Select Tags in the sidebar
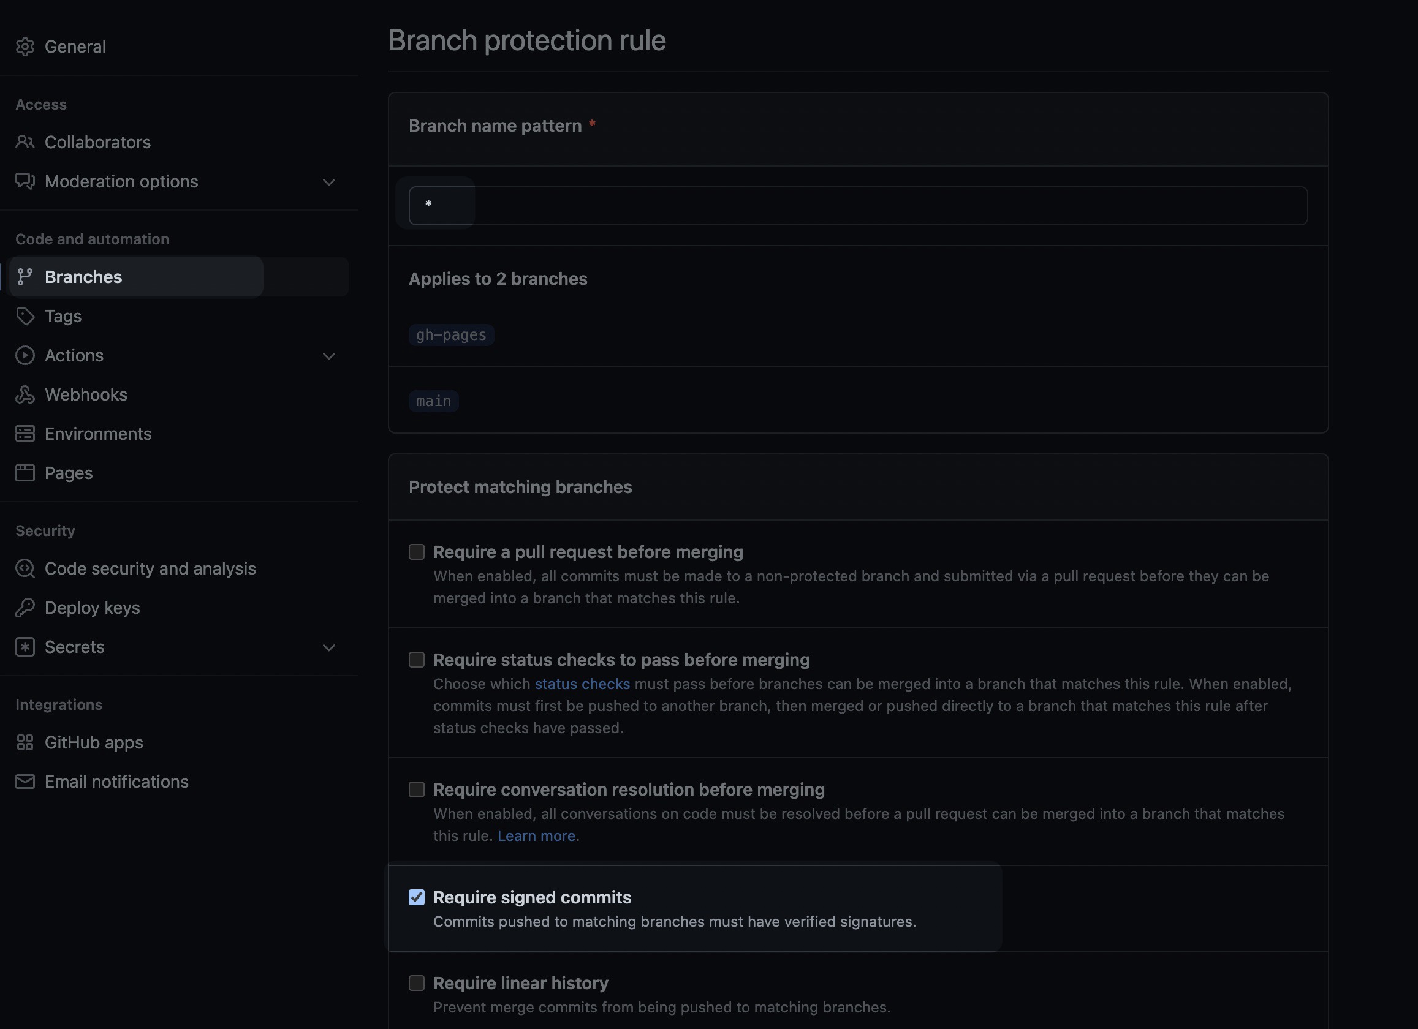 pos(63,316)
